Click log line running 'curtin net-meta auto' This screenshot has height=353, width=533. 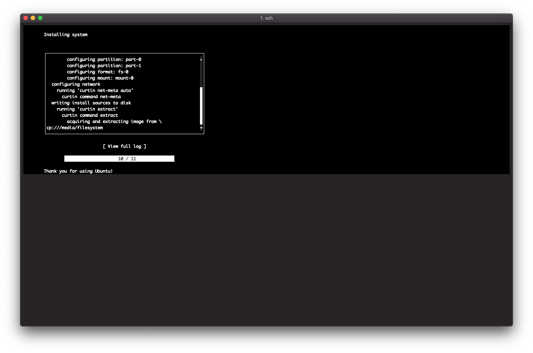point(95,91)
